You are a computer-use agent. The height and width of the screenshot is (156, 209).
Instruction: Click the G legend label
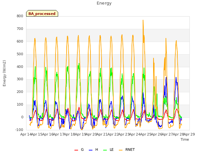82,149
